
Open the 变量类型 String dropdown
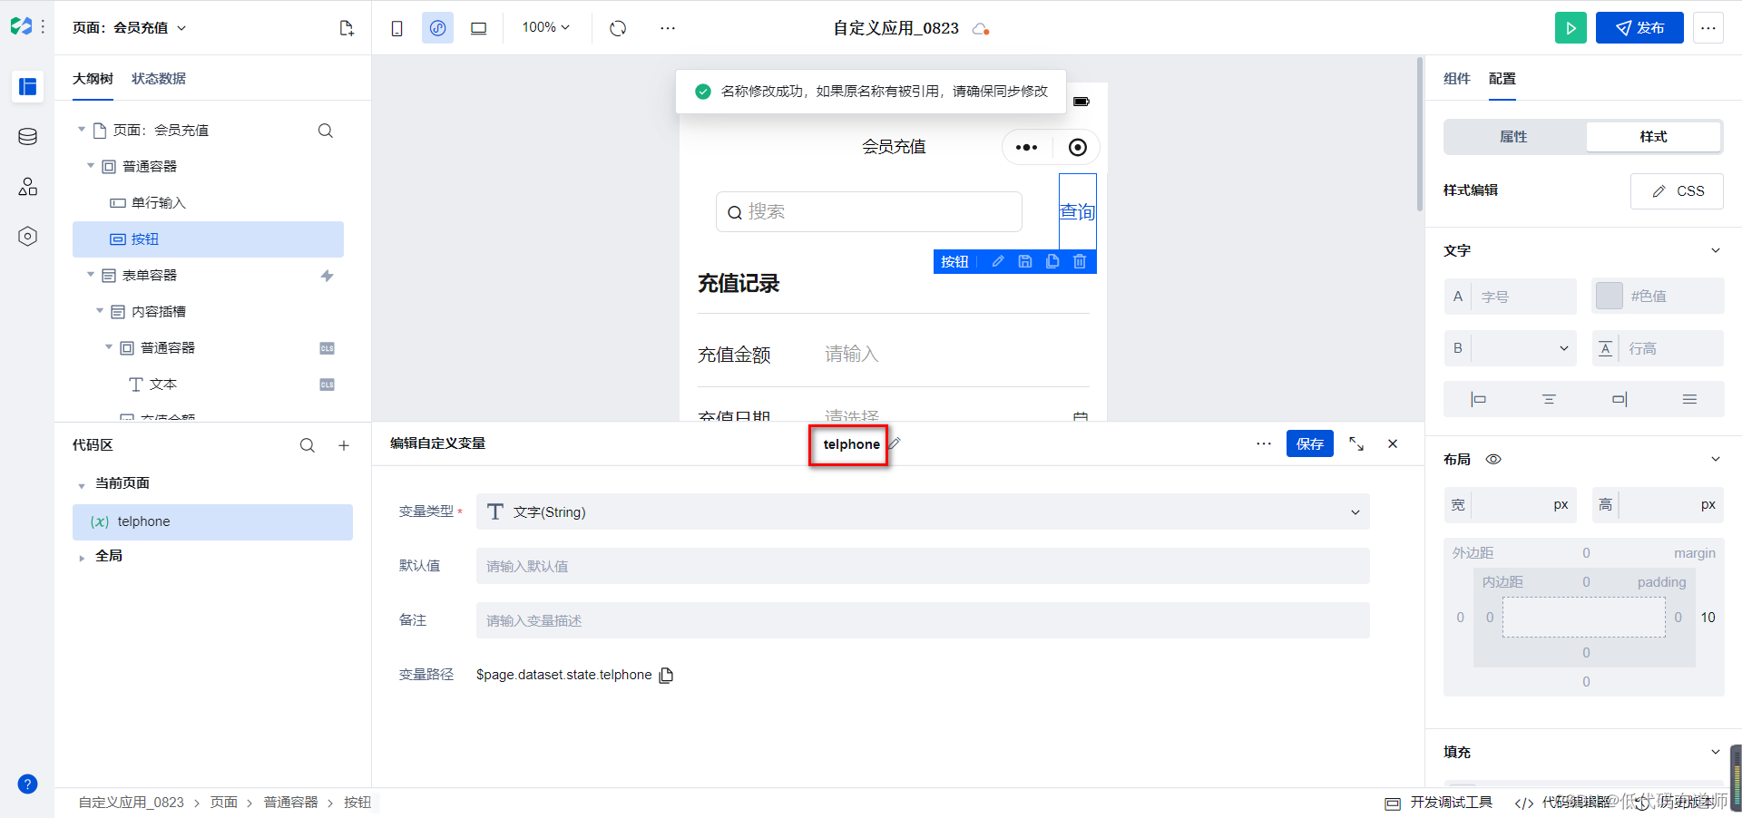tap(923, 511)
